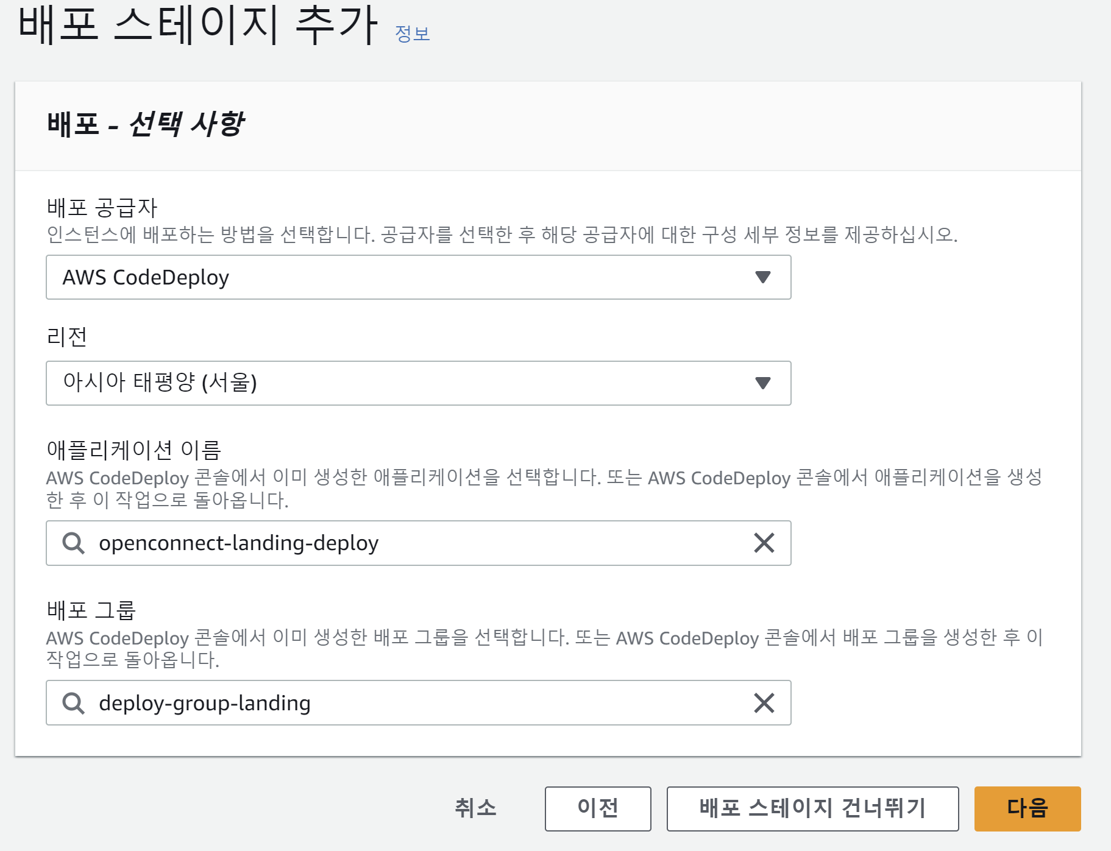Open the 정보 info link
1111x851 pixels.
point(413,34)
